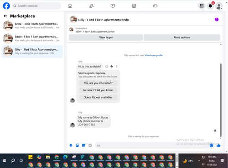Open Sticky Notes from the taskbar

pyautogui.click(x=31, y=157)
